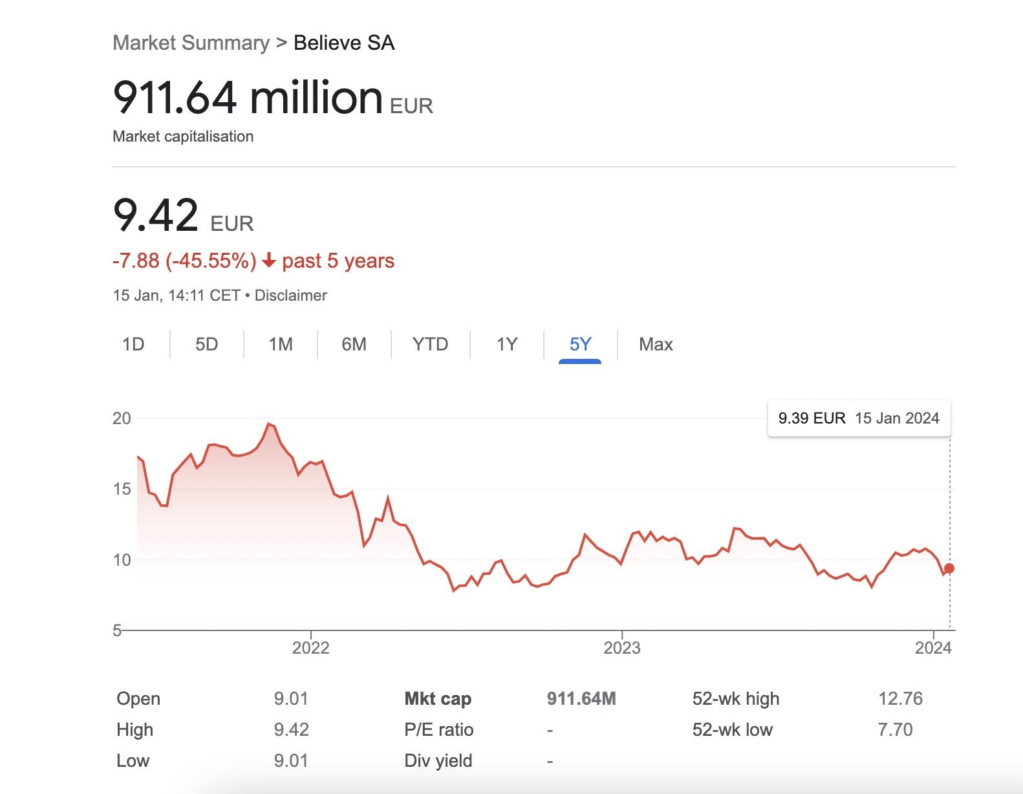This screenshot has height=794, width=1023.
Task: Open the Disclaimer link
Action: (x=291, y=295)
